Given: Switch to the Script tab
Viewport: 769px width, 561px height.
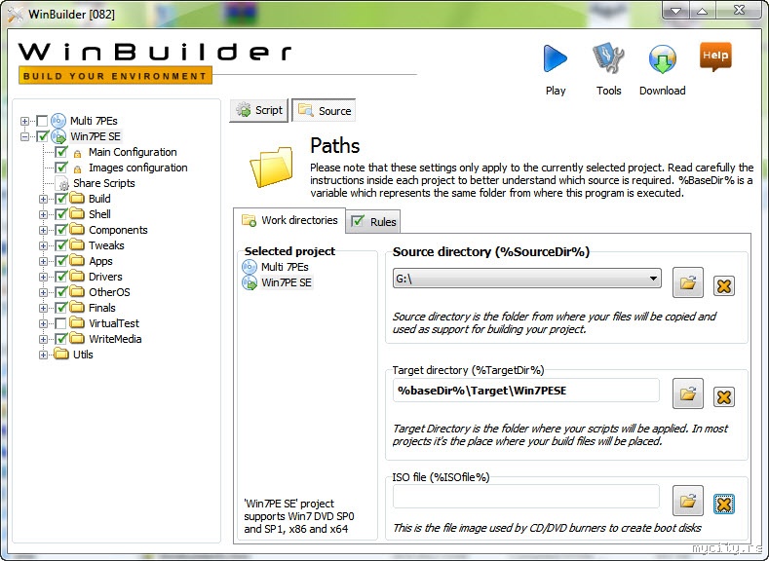Looking at the screenshot, I should coord(259,110).
